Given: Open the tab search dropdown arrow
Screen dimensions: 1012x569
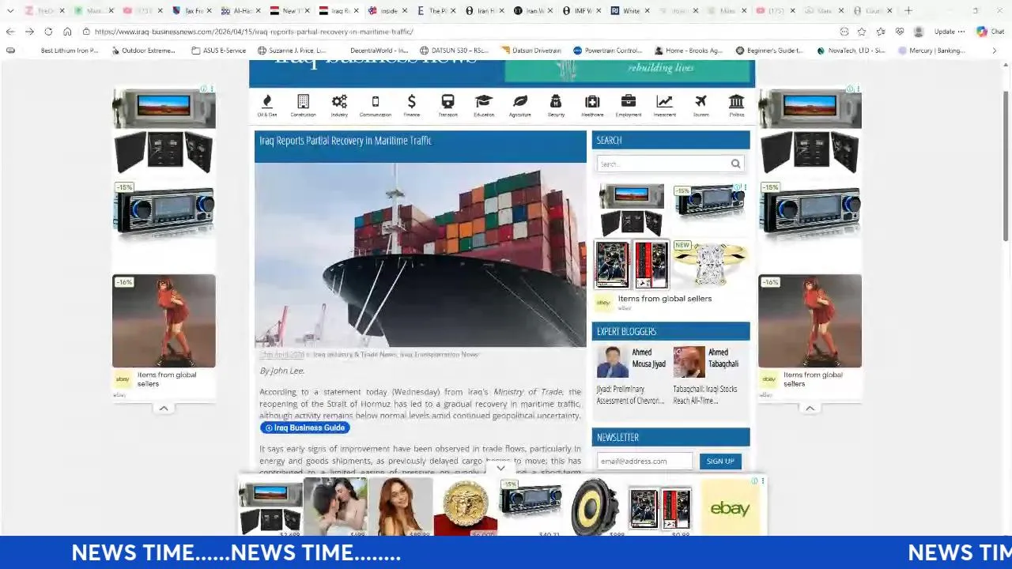Looking at the screenshot, I should [x=9, y=10].
